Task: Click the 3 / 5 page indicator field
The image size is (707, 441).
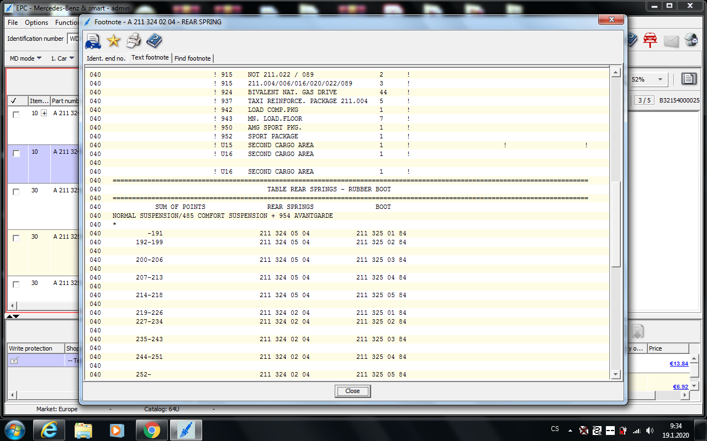Action: pyautogui.click(x=643, y=100)
